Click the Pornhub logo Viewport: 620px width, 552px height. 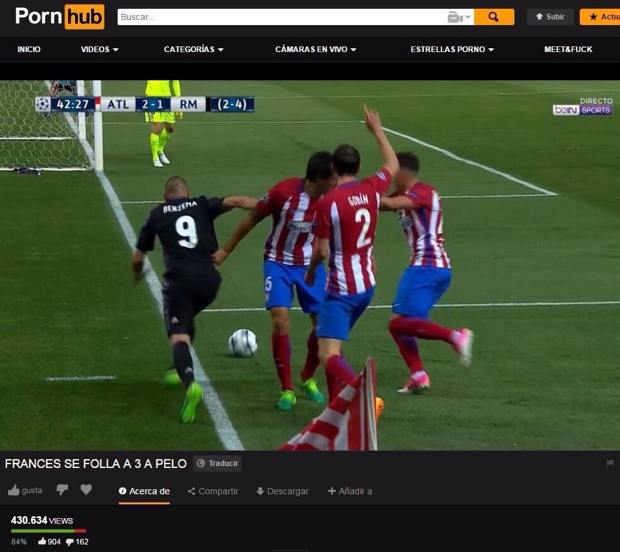coord(60,16)
